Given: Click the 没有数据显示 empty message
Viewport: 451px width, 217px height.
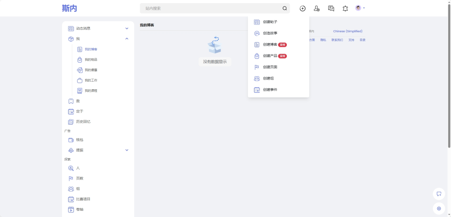Looking at the screenshot, I should tap(215, 61).
